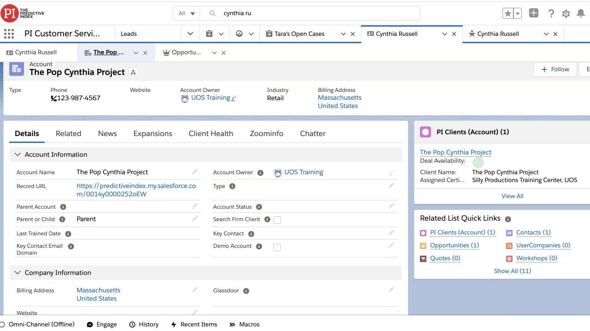The image size is (590, 331).
Task: Open Workshops (0) quick link
Action: 537,258
